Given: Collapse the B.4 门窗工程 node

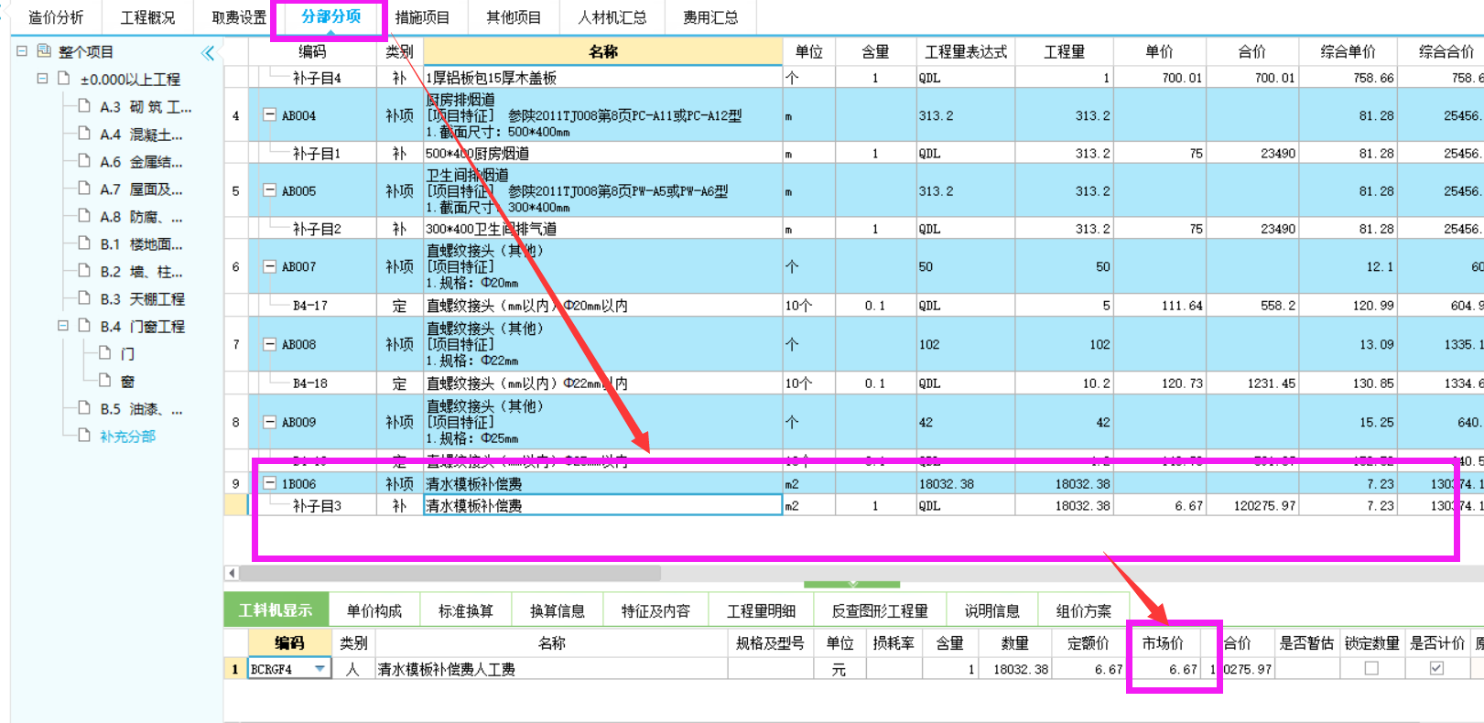Looking at the screenshot, I should (x=63, y=326).
